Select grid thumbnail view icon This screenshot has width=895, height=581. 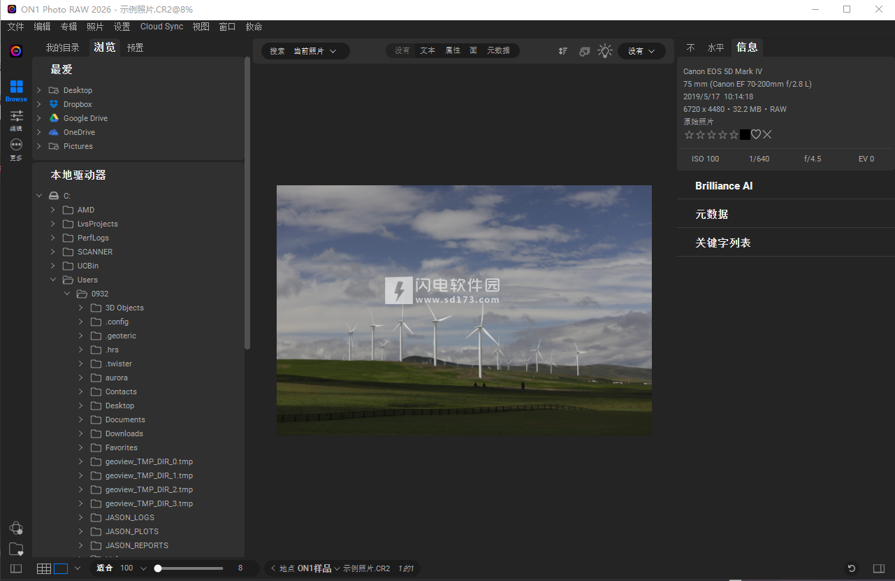coord(44,568)
